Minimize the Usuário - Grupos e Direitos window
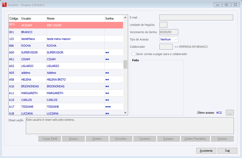Screen dimensions: 242x158 pos(217,5)
